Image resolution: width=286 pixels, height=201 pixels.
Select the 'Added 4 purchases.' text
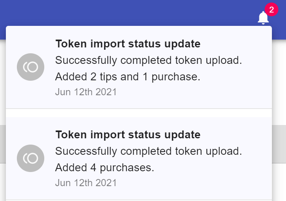(105, 168)
